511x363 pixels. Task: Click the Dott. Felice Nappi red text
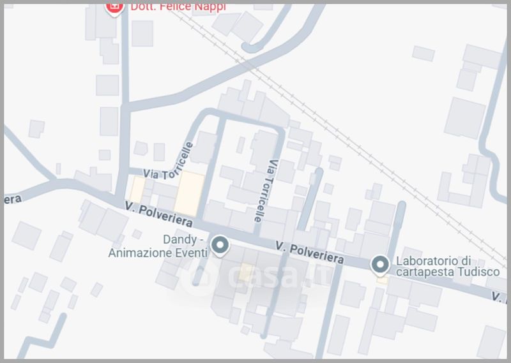click(x=178, y=7)
